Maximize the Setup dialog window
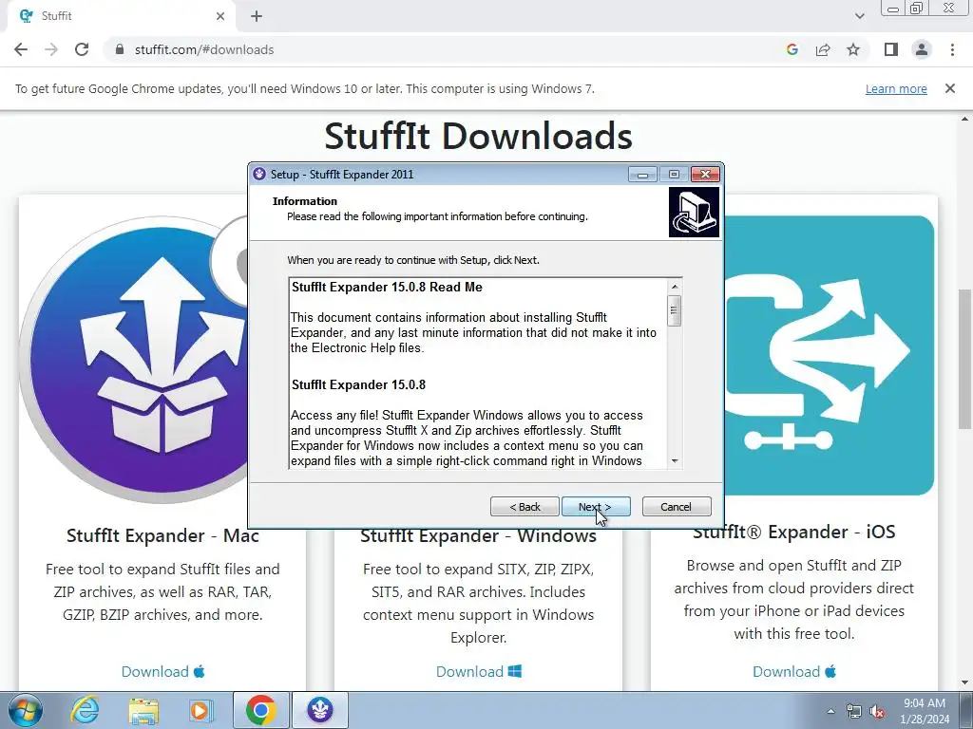 [674, 175]
